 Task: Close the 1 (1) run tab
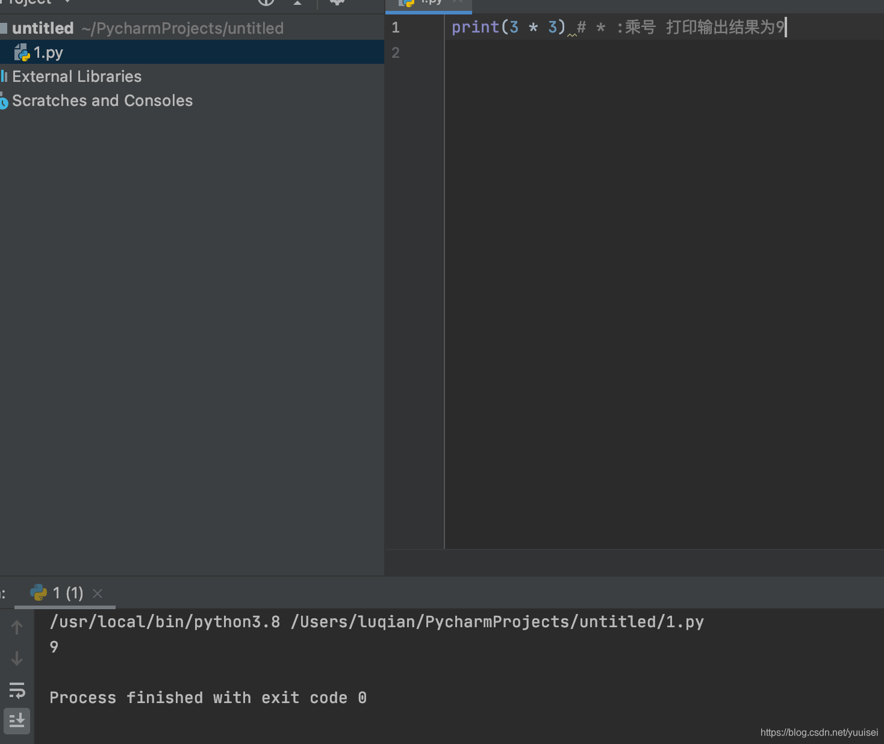pyautogui.click(x=98, y=594)
